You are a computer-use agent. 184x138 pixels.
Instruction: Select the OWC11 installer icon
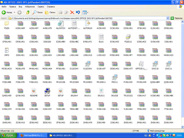point(168,64)
